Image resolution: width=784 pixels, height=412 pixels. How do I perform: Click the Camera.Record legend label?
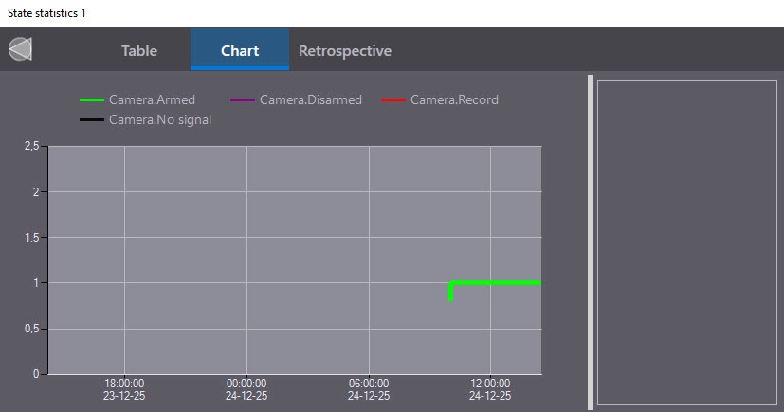click(454, 99)
